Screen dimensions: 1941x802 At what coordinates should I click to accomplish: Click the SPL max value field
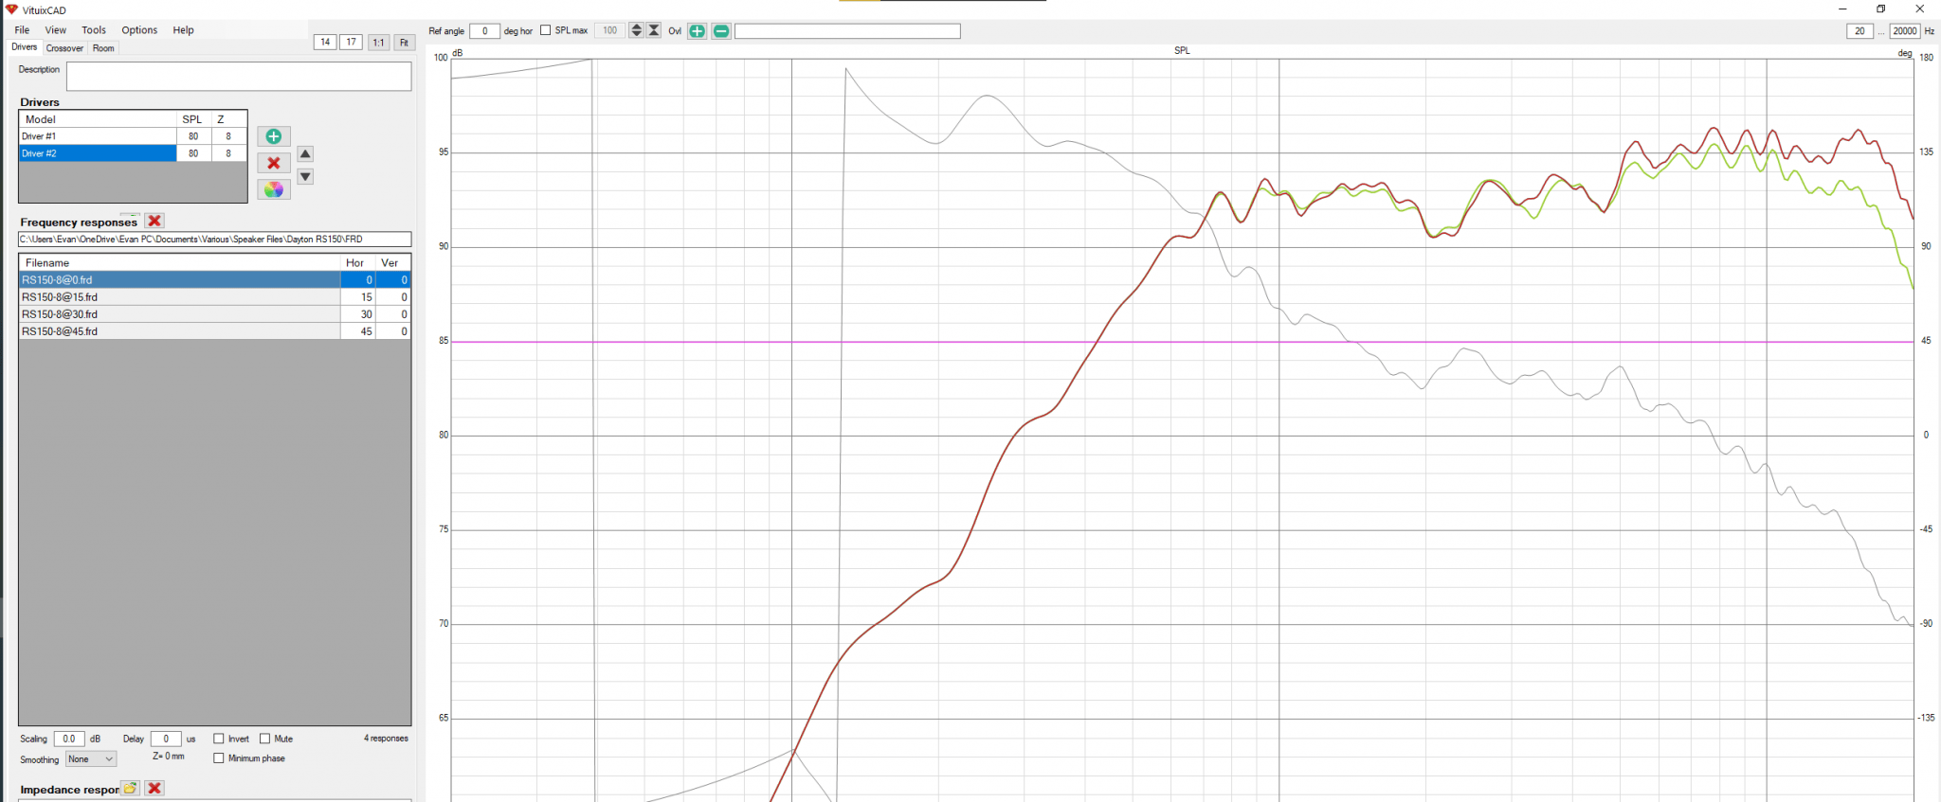click(610, 31)
